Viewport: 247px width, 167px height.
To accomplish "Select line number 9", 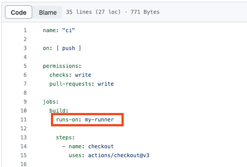I will pos(25,102).
